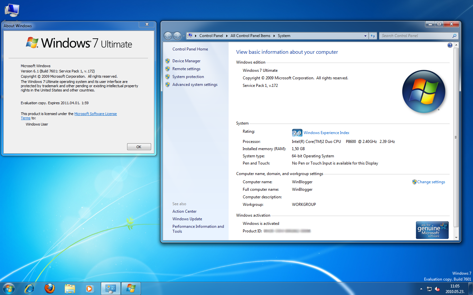Click shield icon beside Remote settings
The height and width of the screenshot is (295, 473).
168,69
